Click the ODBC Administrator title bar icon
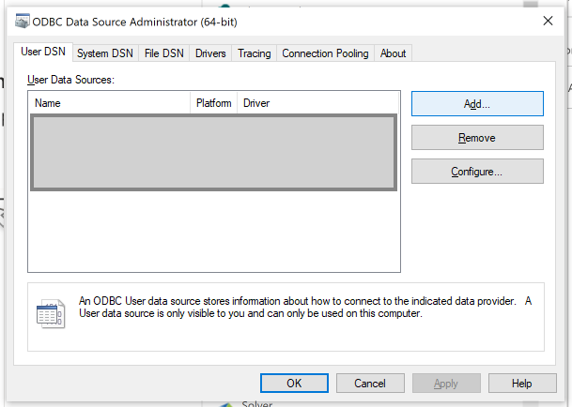 click(22, 22)
